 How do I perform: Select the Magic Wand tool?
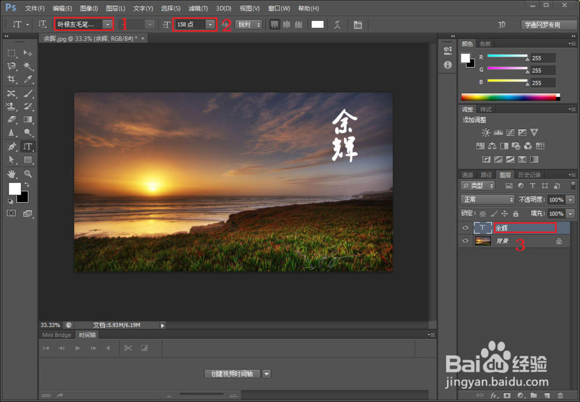click(x=28, y=66)
